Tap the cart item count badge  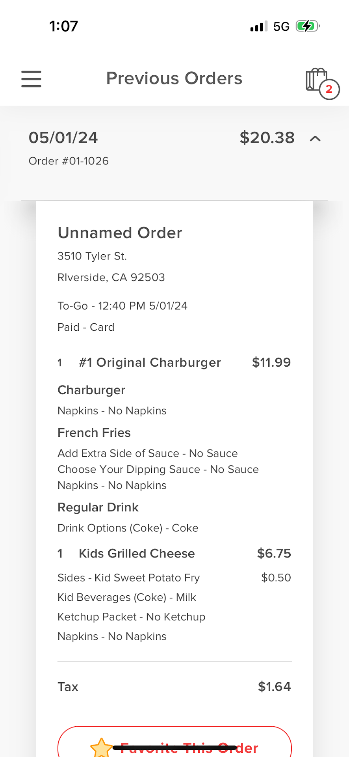[329, 89]
